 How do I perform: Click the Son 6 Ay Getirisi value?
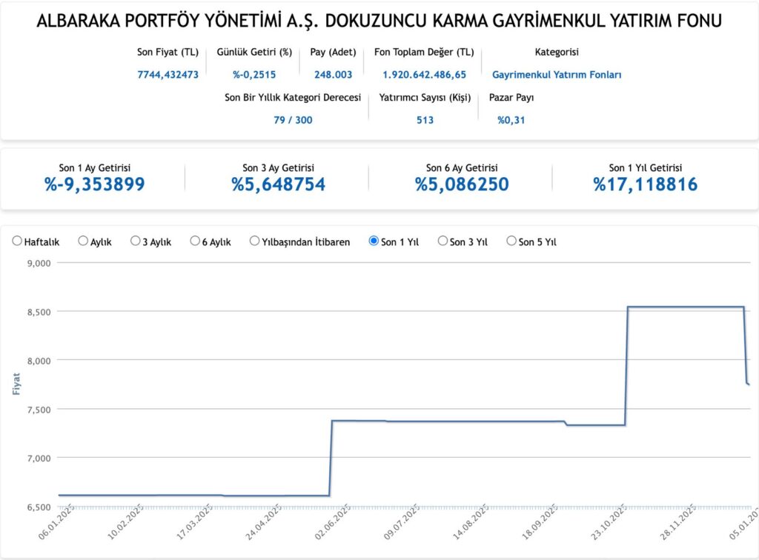462,184
